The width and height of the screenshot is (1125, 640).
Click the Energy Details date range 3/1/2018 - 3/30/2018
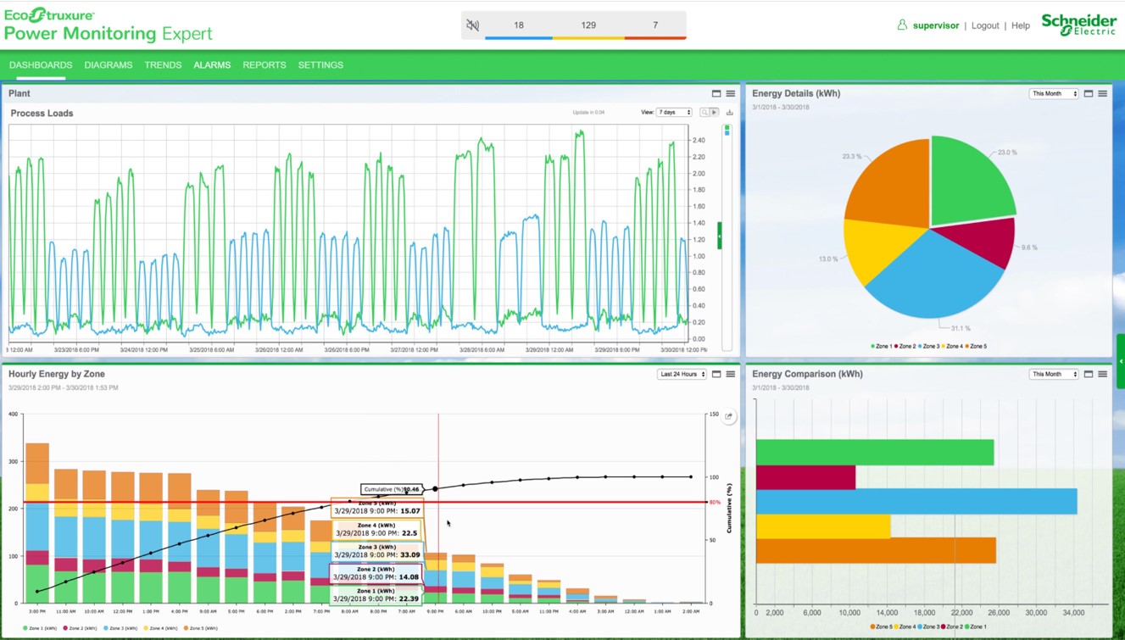(780, 108)
